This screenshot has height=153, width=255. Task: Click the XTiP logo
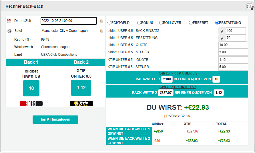[x=81, y=104]
